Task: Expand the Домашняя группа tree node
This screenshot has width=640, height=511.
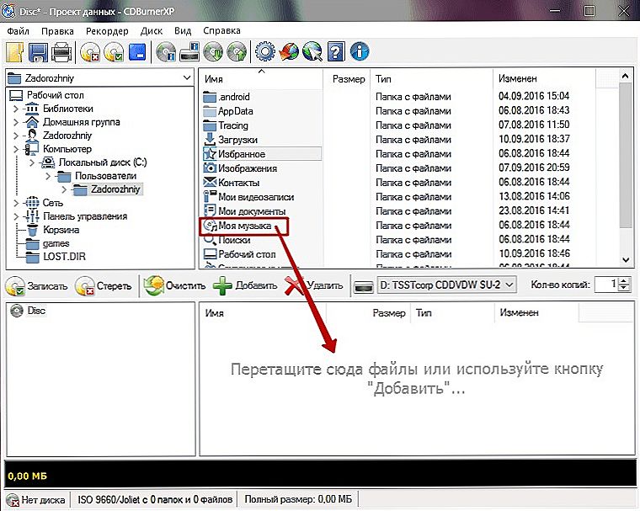Action: [16, 122]
